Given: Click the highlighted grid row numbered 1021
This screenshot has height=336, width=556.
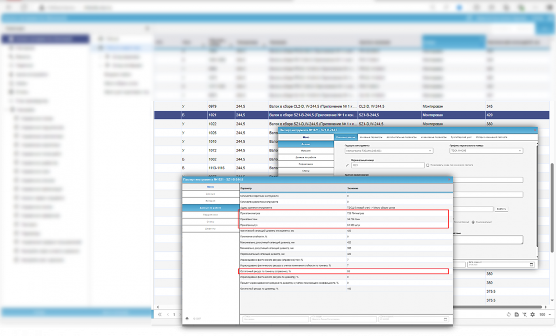Looking at the screenshot, I should point(351,115).
